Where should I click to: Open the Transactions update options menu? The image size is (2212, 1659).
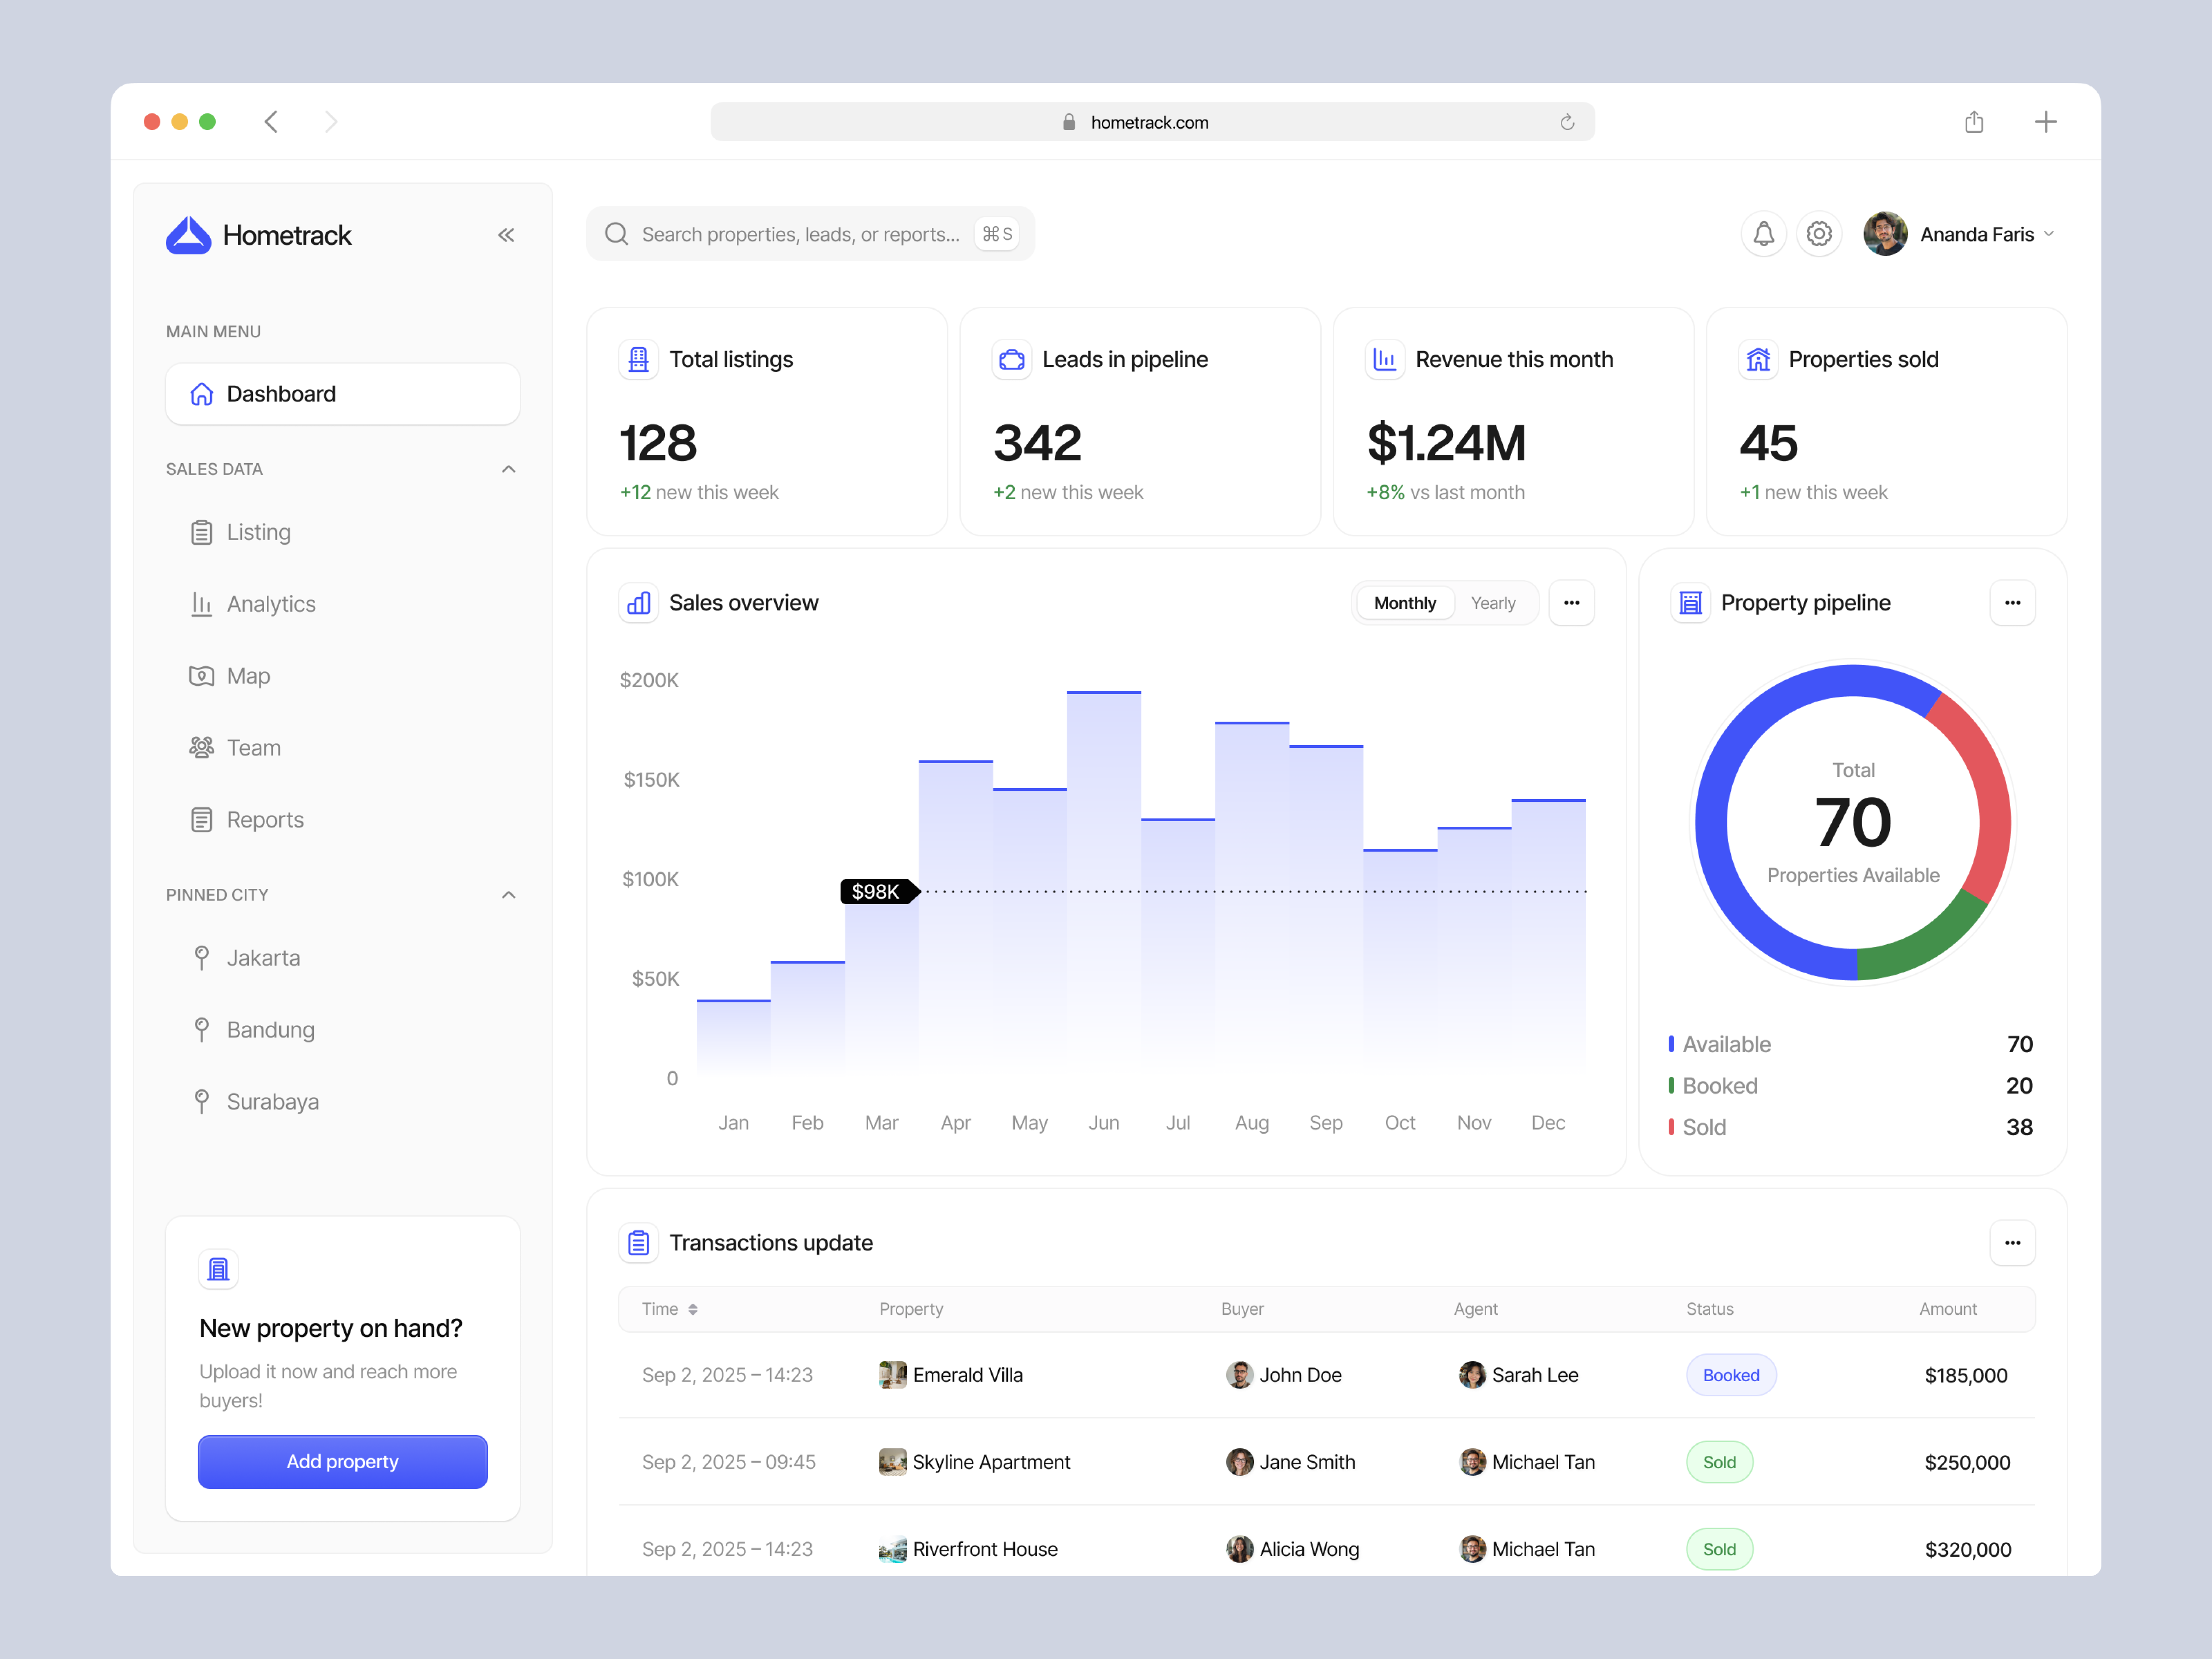click(2013, 1243)
